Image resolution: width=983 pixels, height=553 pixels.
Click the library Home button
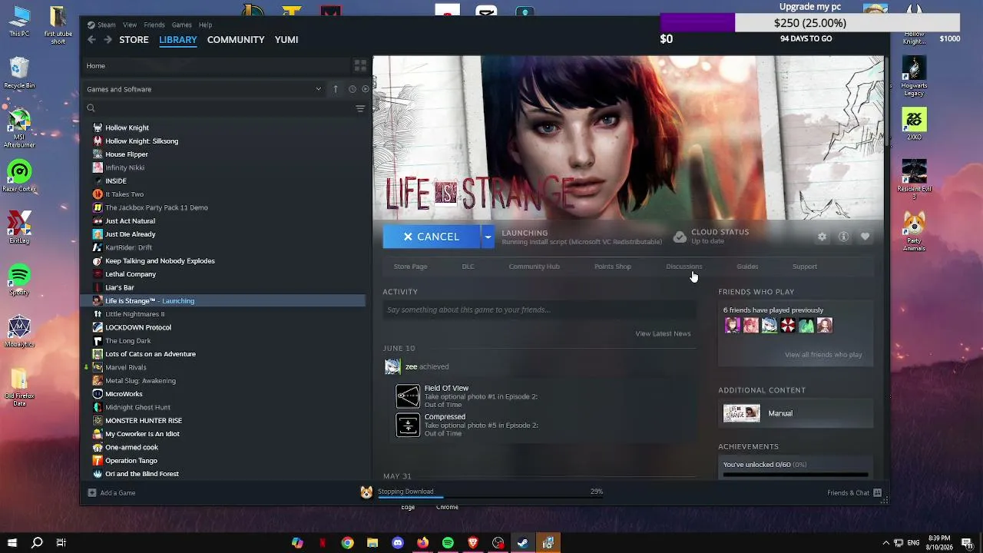click(96, 66)
